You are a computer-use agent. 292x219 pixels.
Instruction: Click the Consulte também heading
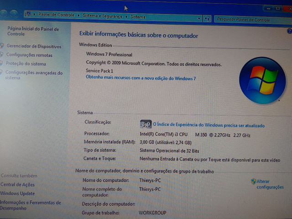[19, 176]
